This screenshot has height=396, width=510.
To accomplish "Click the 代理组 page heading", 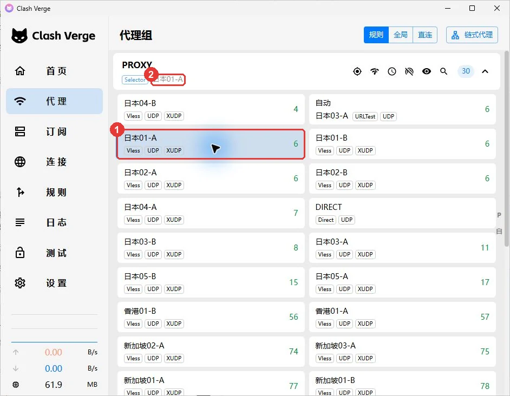I will (x=136, y=35).
